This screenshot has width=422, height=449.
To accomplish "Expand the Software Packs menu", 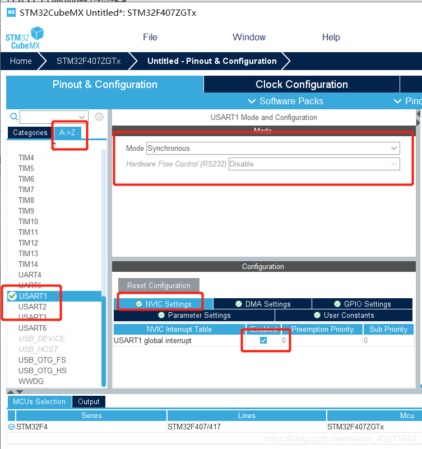I will (286, 101).
